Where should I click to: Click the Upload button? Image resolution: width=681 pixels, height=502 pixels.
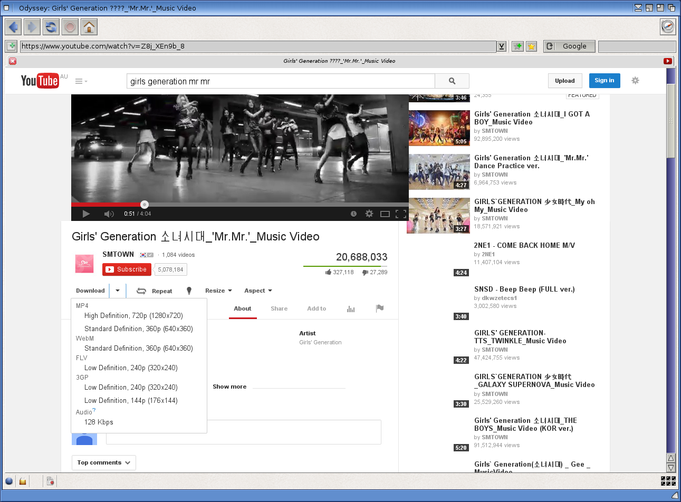click(565, 81)
